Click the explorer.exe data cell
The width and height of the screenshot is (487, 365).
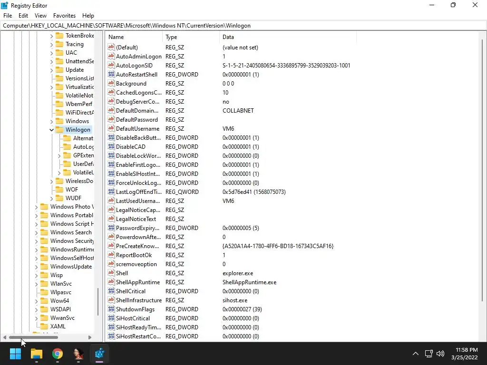238,273
